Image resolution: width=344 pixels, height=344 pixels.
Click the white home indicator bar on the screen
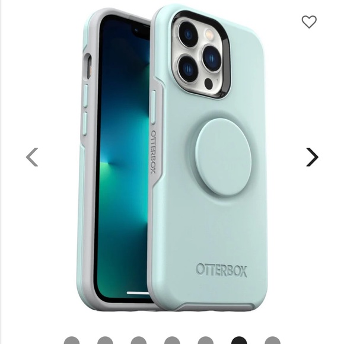pos(138,293)
